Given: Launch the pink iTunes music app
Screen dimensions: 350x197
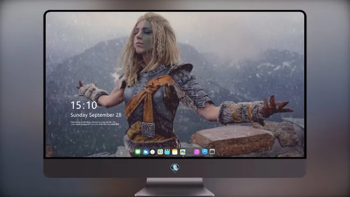Looking at the screenshot, I should pyautogui.click(x=196, y=152).
